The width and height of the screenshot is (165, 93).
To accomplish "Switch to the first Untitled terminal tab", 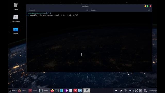I will pyautogui.click(x=32, y=10).
